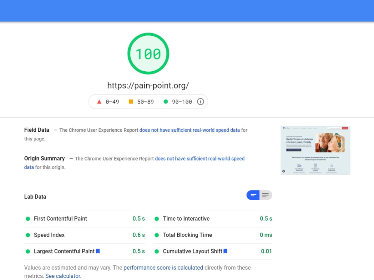Open Origin Summary insufficient speed data link
This screenshot has width=374, height=280.
[x=134, y=163]
